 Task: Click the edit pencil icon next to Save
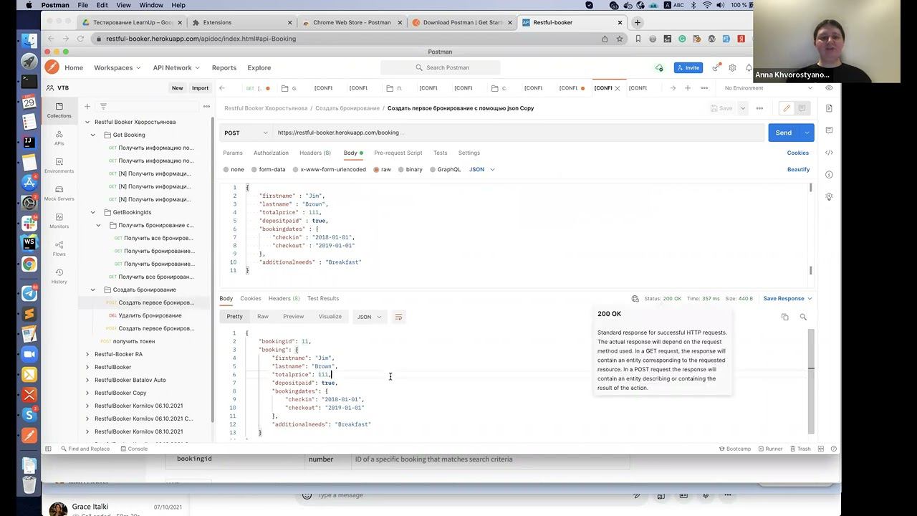coord(787,108)
